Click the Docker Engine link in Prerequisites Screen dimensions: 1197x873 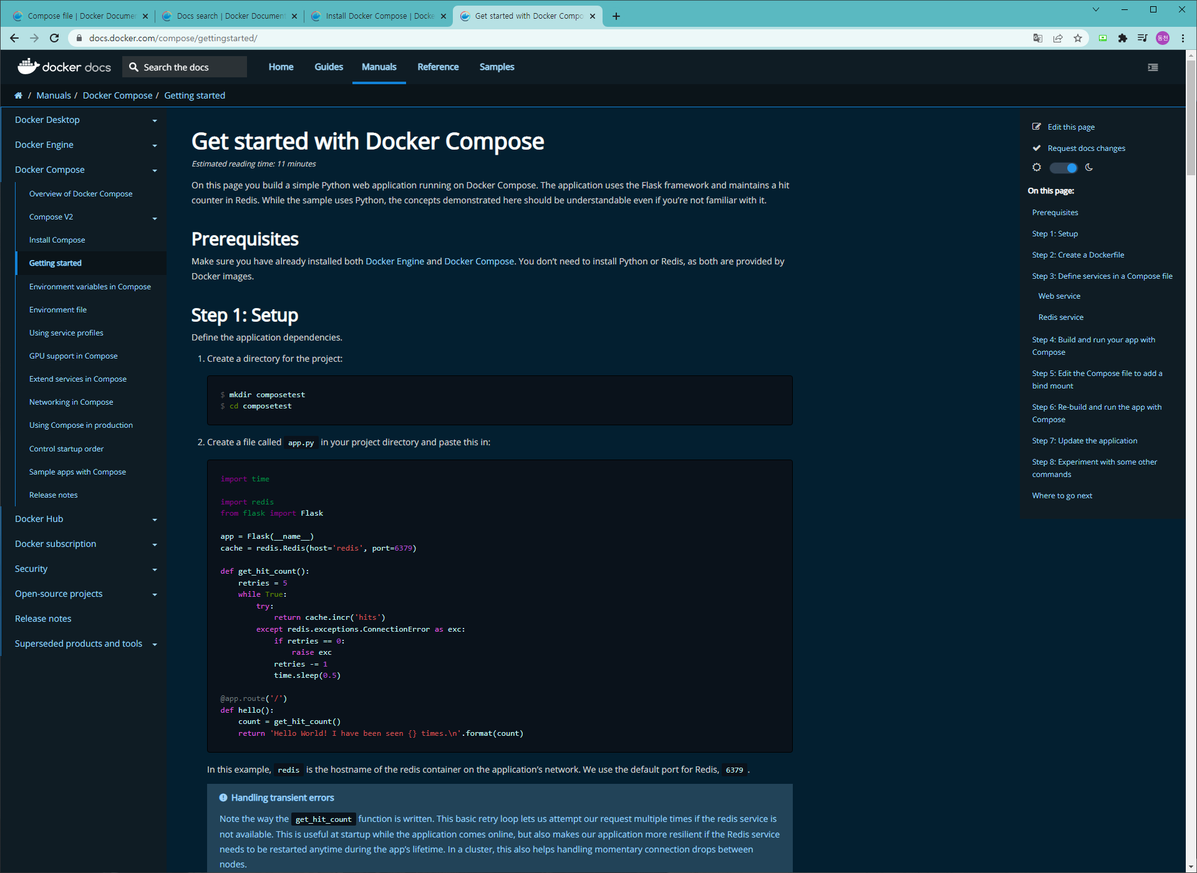coord(395,261)
